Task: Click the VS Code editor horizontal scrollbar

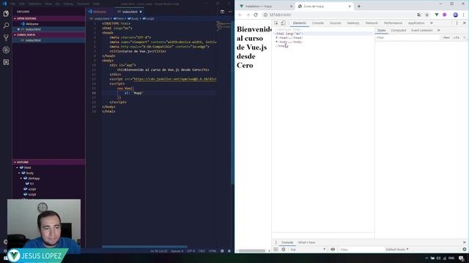Action: [144, 247]
